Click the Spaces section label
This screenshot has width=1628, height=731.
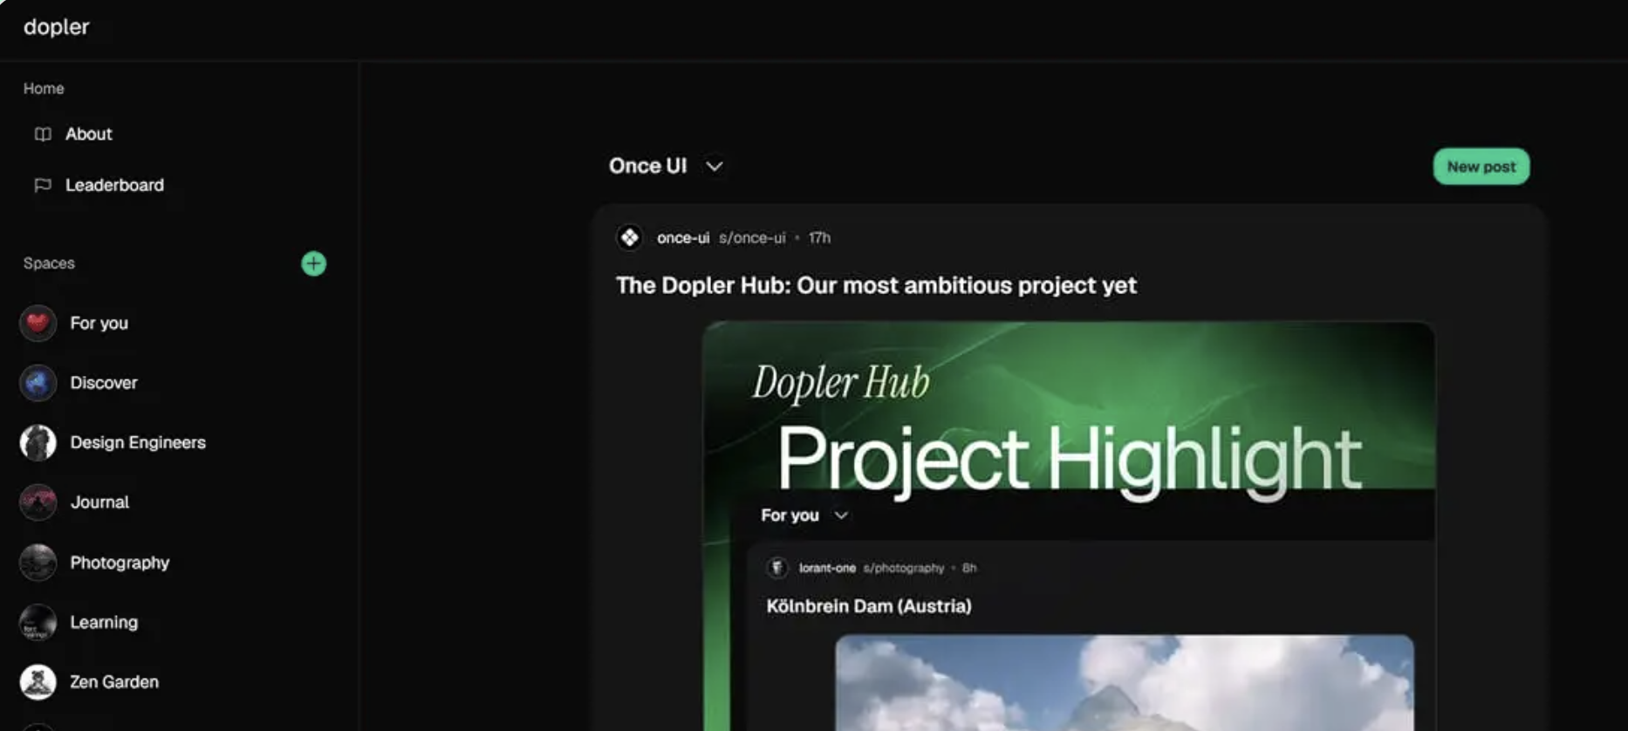pyautogui.click(x=49, y=263)
